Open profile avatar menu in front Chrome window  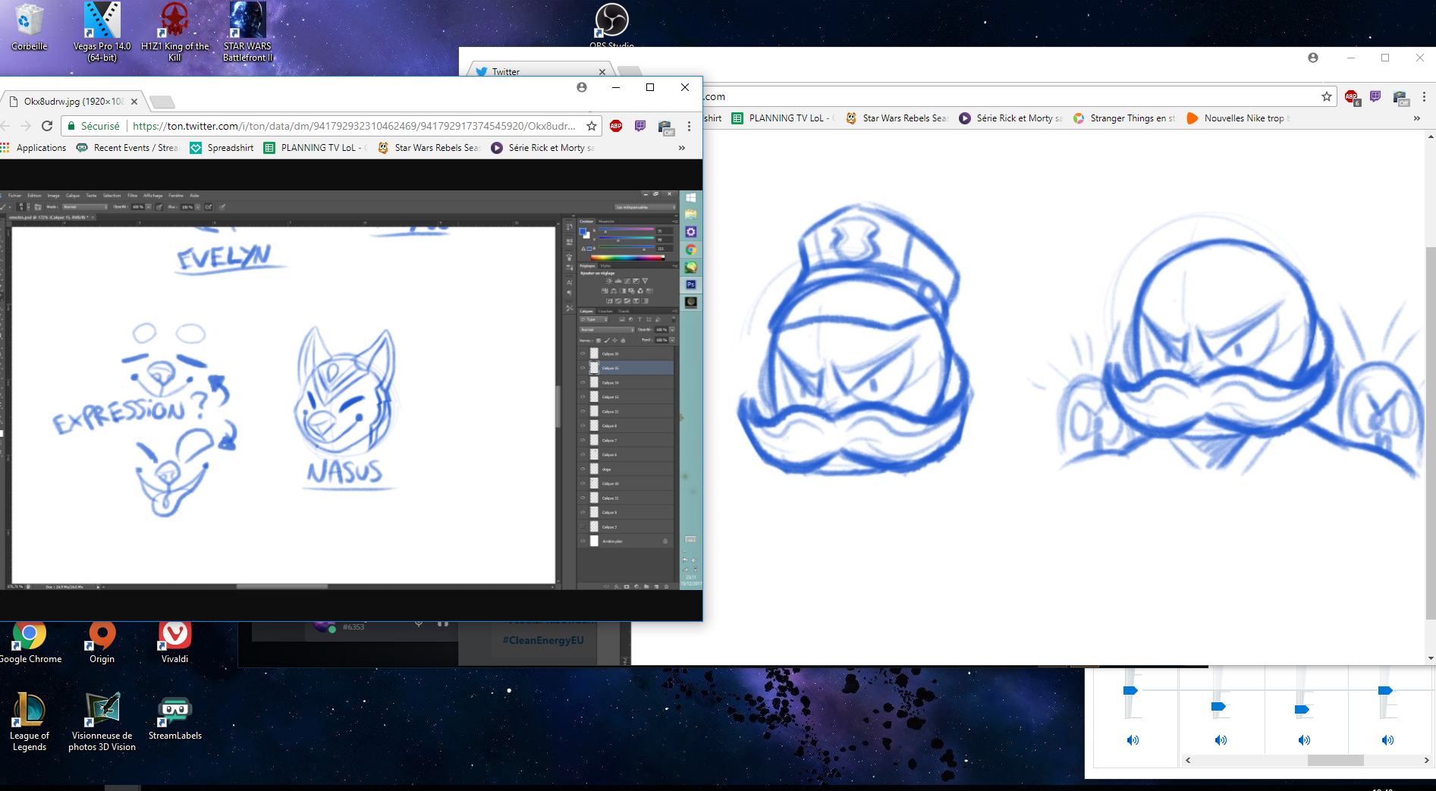pos(582,87)
